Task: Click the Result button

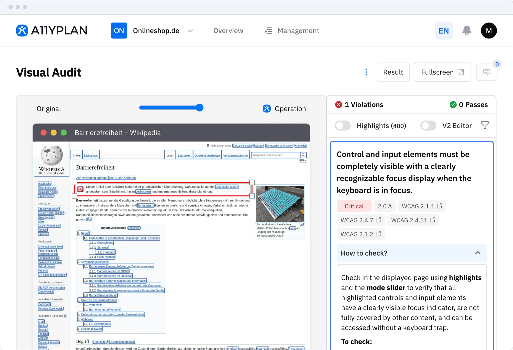Action: [x=393, y=72]
